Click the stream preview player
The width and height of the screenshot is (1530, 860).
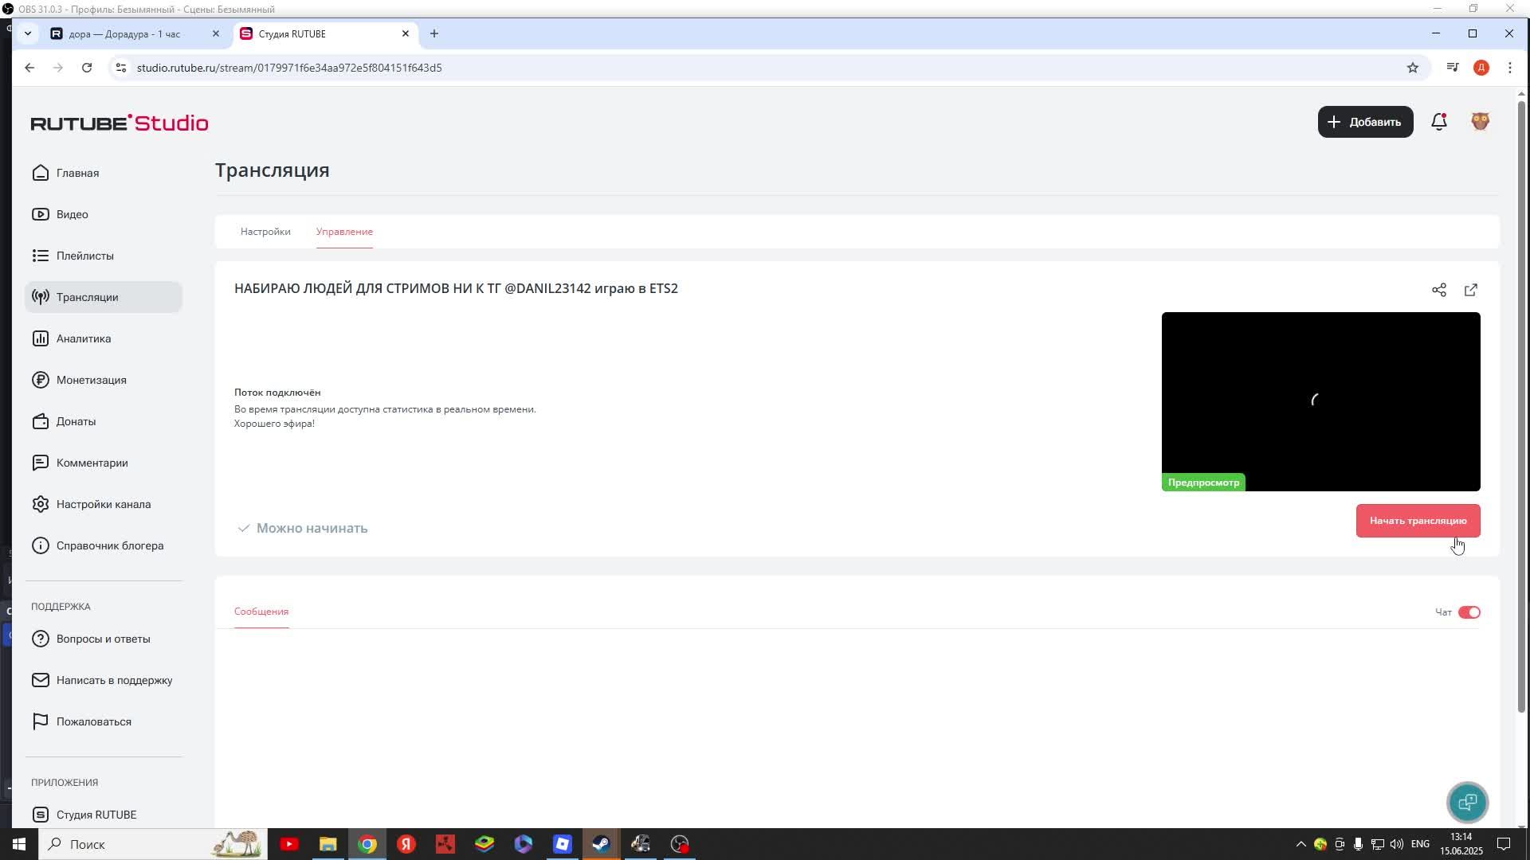(1321, 401)
